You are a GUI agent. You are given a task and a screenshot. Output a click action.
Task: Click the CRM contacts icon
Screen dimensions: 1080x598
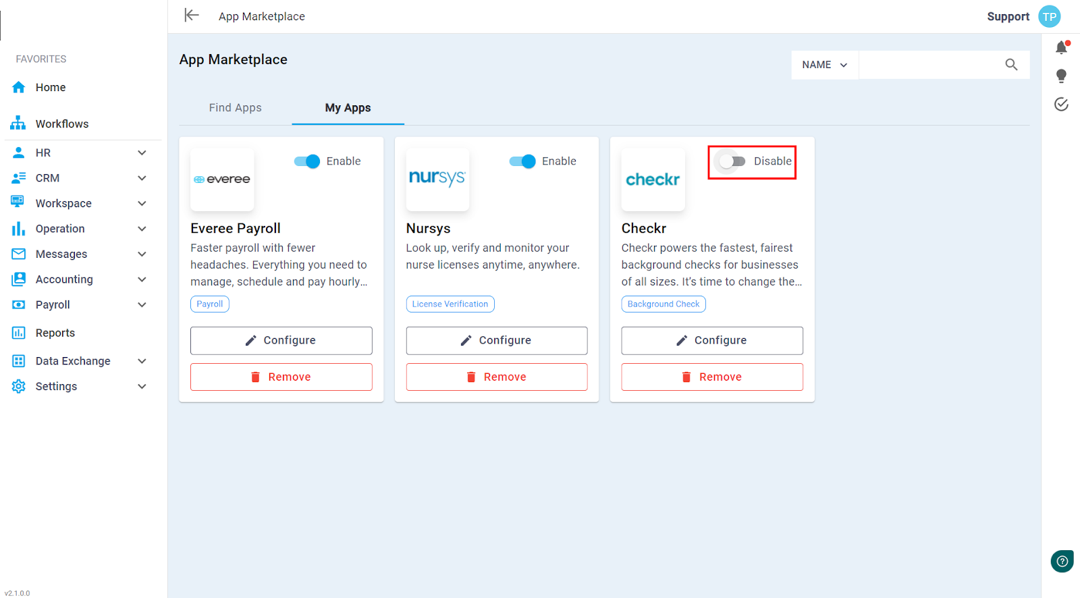(x=19, y=178)
